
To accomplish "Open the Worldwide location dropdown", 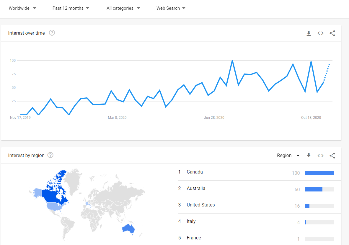I will [22, 8].
